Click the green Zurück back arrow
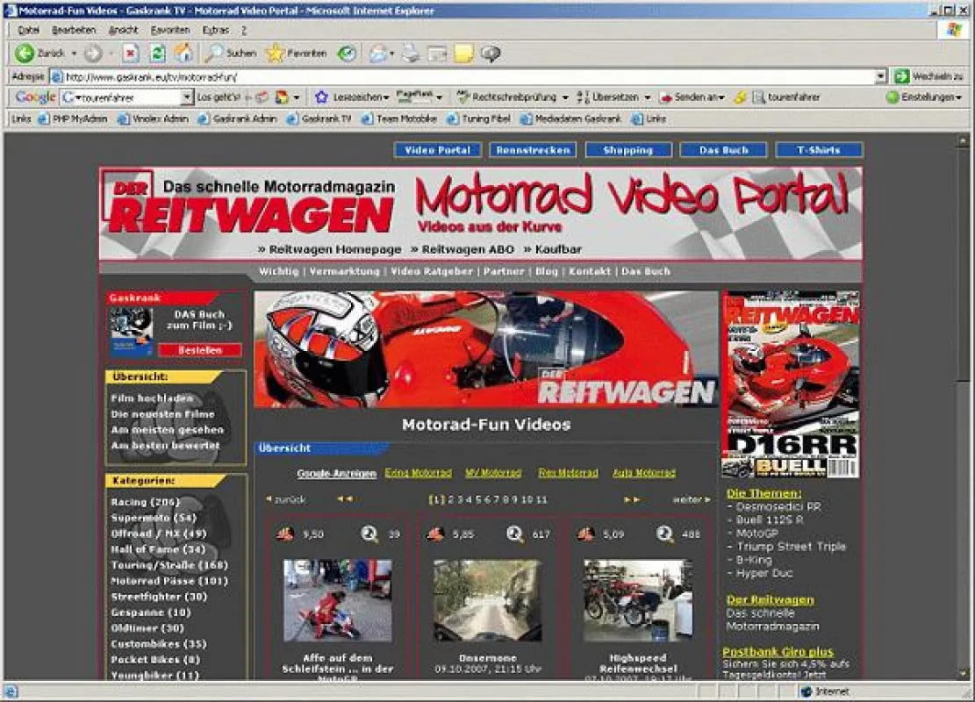The image size is (975, 702). point(25,54)
